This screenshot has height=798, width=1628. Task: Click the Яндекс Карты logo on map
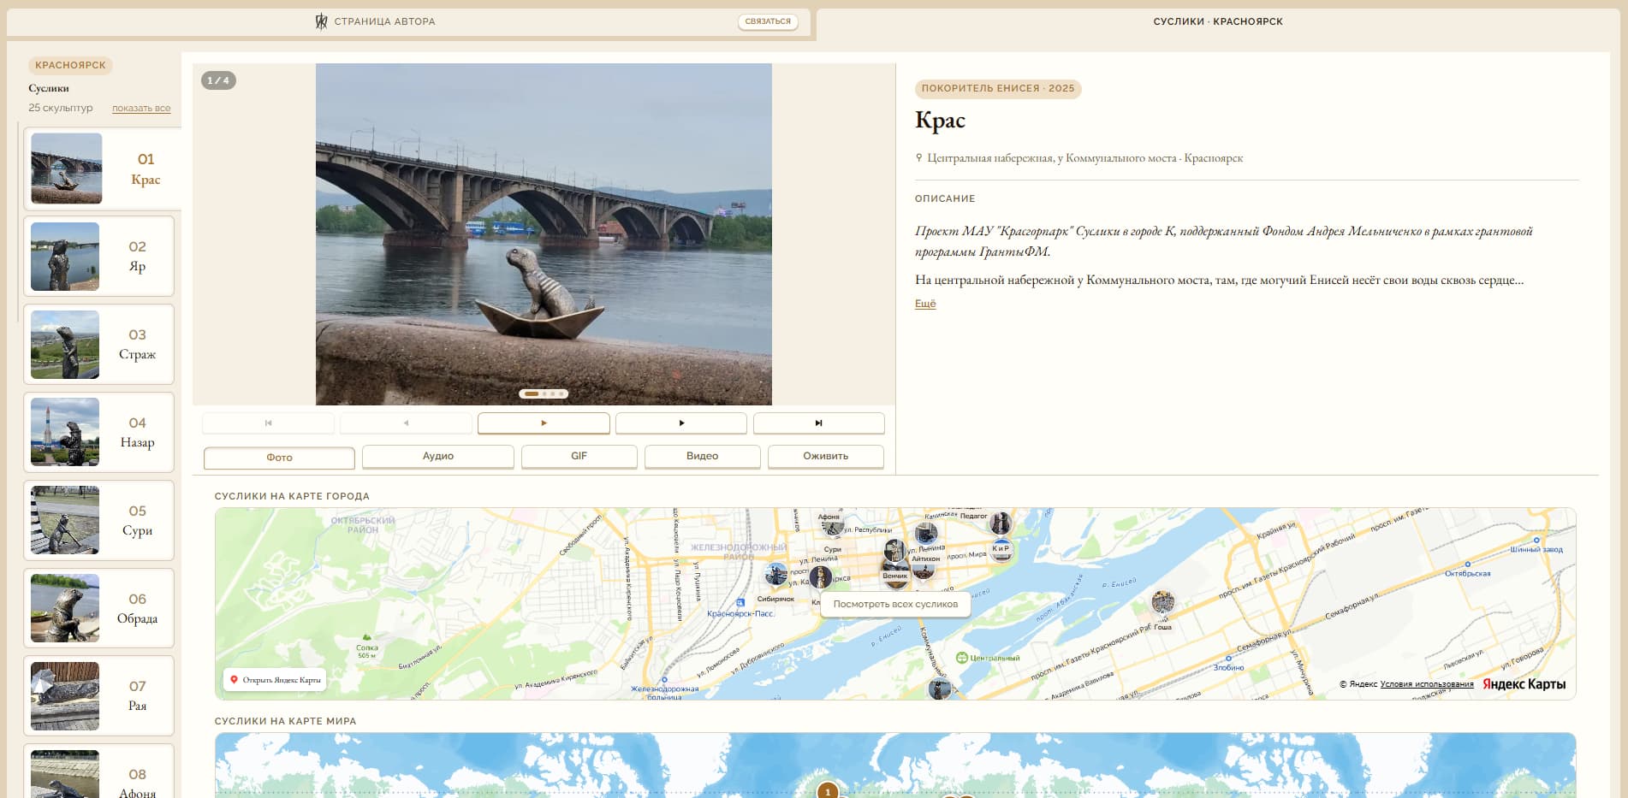pyautogui.click(x=1524, y=684)
